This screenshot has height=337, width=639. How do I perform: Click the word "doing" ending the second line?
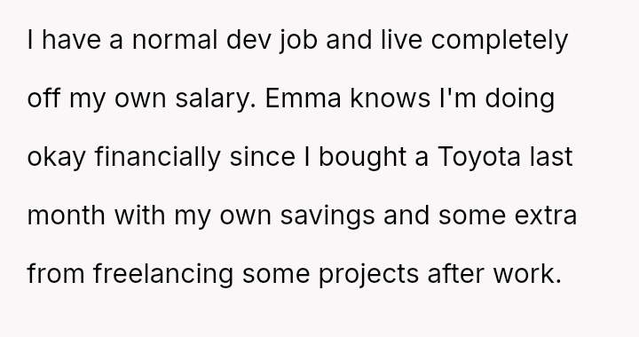(x=519, y=98)
